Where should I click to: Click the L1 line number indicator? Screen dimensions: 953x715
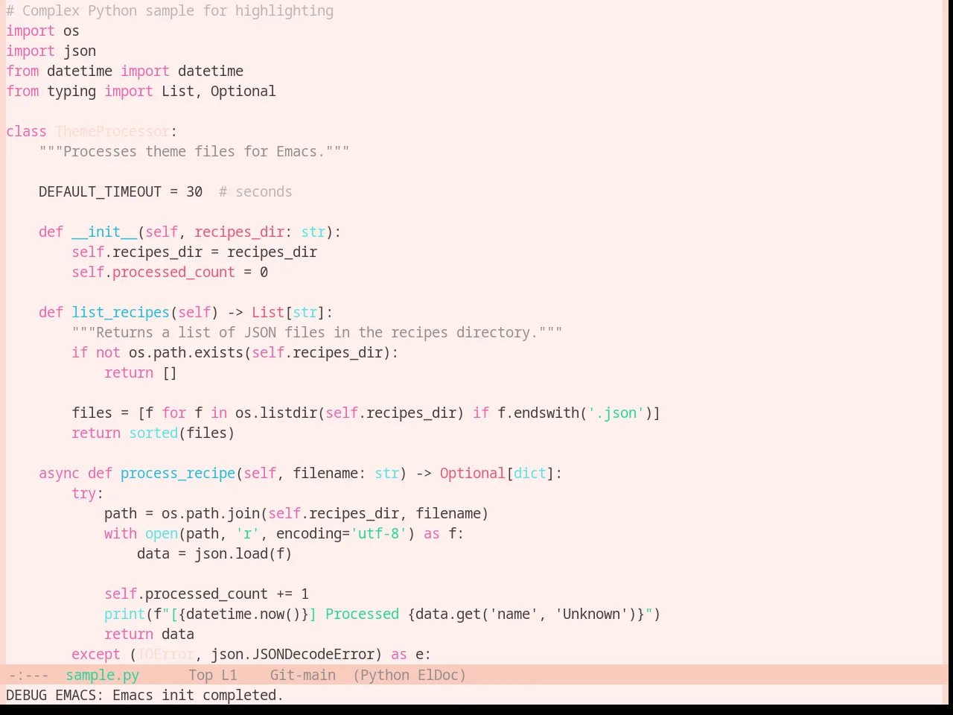coord(229,675)
